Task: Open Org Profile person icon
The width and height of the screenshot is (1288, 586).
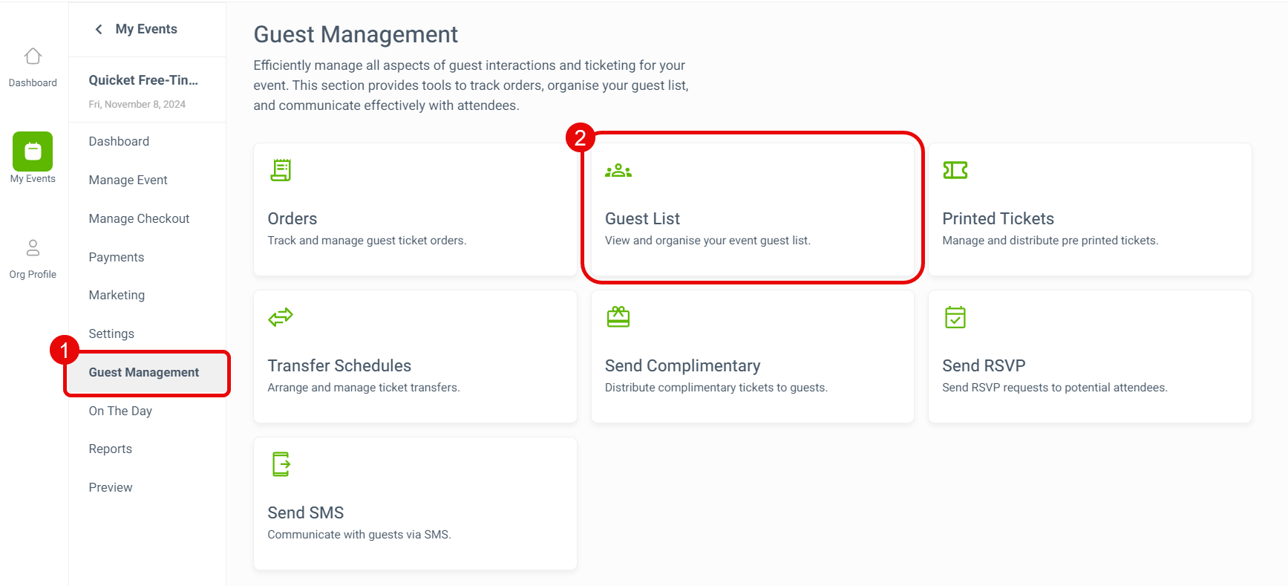Action: coord(33,247)
